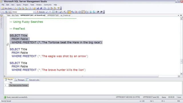Close the active document tab
The width and height of the screenshot is (183, 103).
coord(181,15)
